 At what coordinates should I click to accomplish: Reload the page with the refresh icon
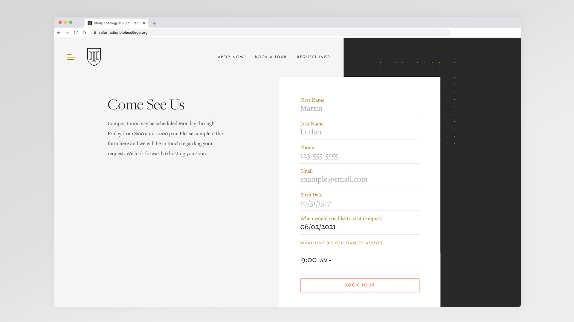(76, 32)
